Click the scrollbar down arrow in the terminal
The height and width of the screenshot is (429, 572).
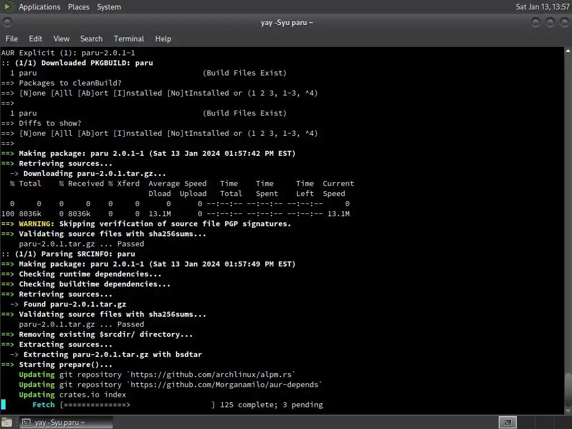568,411
